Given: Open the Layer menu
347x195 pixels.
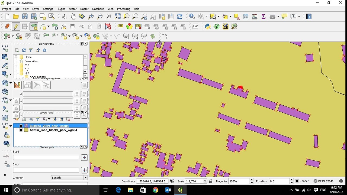Looking at the screenshot, I should point(36,9).
